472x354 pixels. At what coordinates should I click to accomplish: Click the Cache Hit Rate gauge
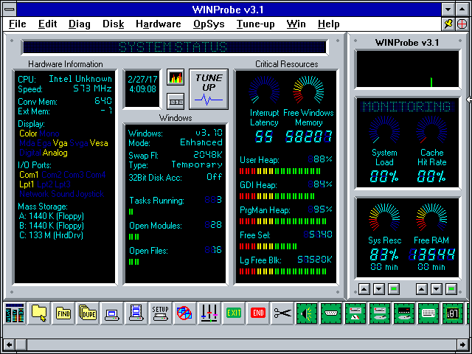click(x=431, y=130)
